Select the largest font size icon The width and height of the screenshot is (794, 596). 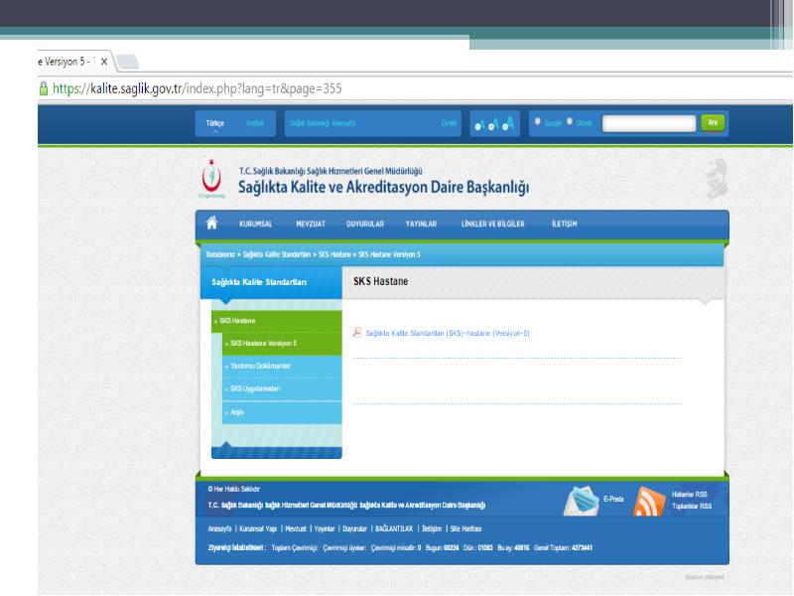pos(508,123)
